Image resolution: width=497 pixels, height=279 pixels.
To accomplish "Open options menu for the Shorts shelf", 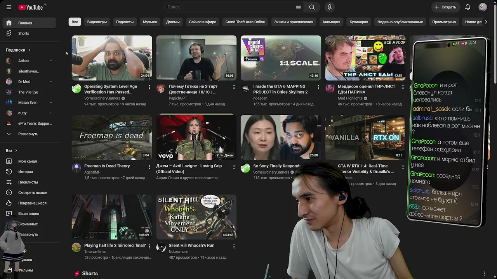I will (x=485, y=274).
